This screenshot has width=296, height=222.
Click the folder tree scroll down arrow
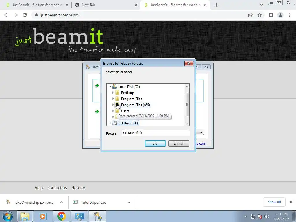pos(187,123)
